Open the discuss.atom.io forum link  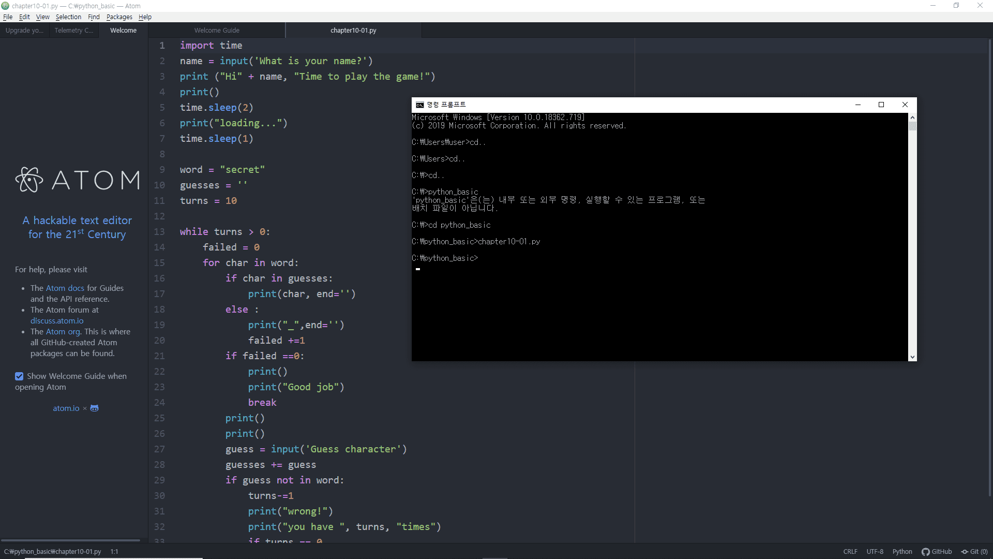57,321
